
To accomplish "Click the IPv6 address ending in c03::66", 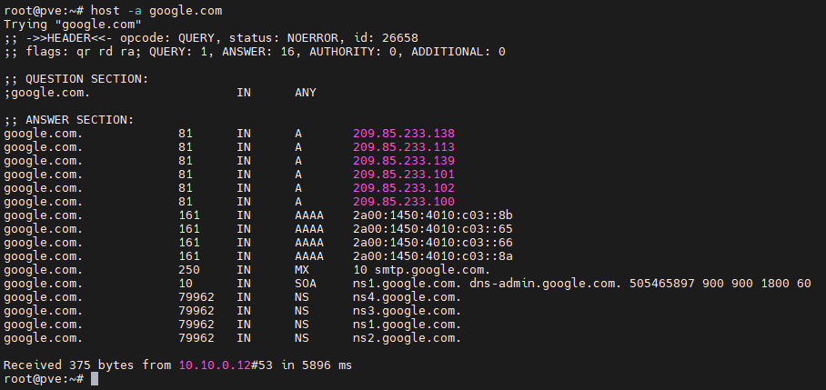I will tap(433, 243).
